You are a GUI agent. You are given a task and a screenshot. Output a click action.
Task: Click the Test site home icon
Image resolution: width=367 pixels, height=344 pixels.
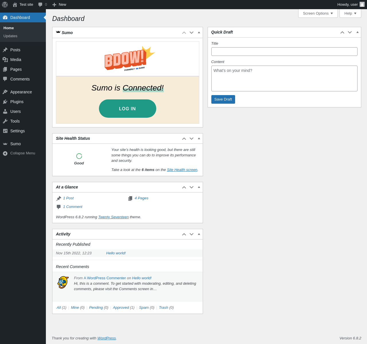point(15,5)
